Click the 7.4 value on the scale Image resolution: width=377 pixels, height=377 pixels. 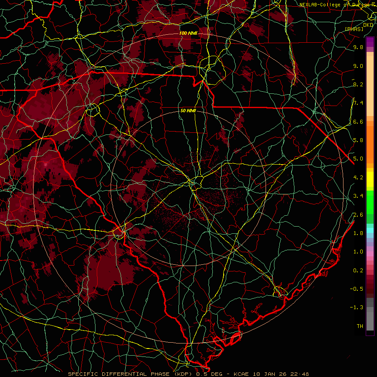[358, 103]
